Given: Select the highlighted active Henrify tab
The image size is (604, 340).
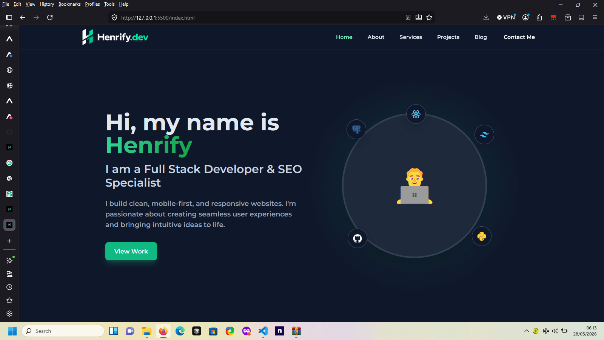Looking at the screenshot, I should pos(9,225).
